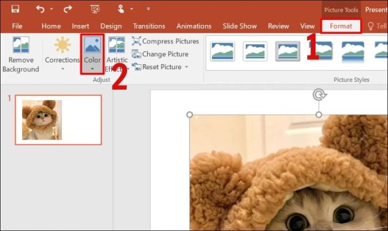Click the picture rotation handle
388x231 pixels.
point(319,95)
